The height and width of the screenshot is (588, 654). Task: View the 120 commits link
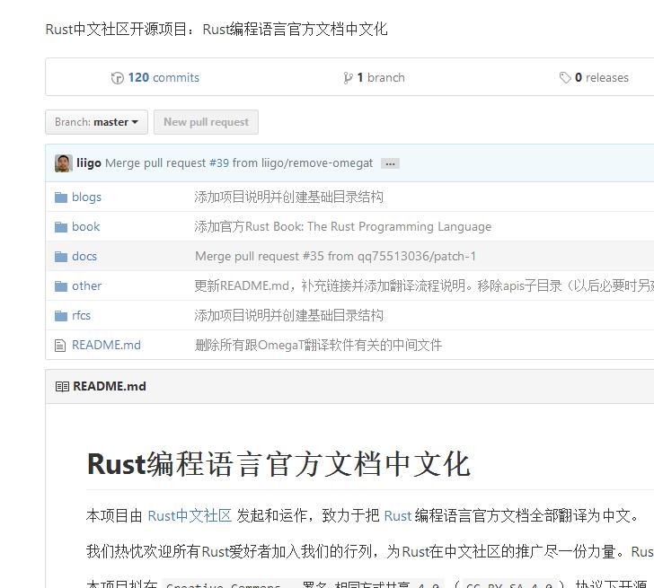tap(163, 78)
